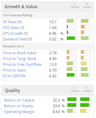
Task: Click Operating Margin yellow market bar
Action: click(x=85, y=111)
